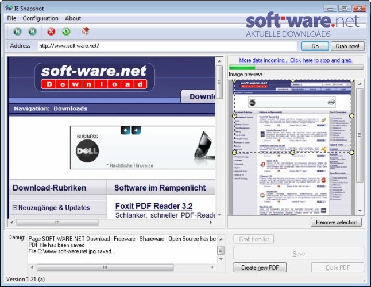
Task: Open the Foxit PDF Reader 3.2 link
Action: coord(154,206)
